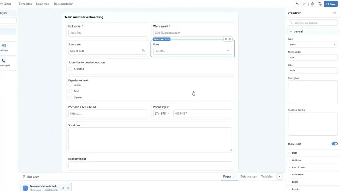This screenshot has width=340, height=191.
Task: Expand the Events section
Action: (x=312, y=189)
